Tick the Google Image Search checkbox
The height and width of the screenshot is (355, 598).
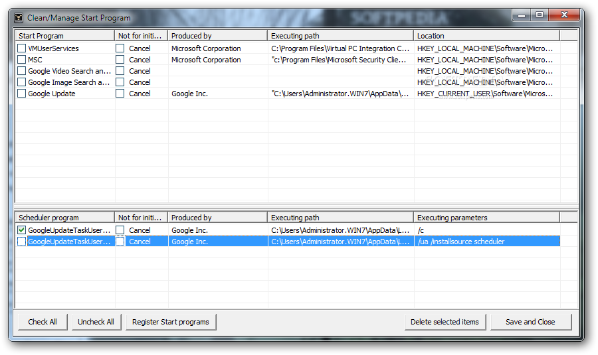tap(22, 82)
